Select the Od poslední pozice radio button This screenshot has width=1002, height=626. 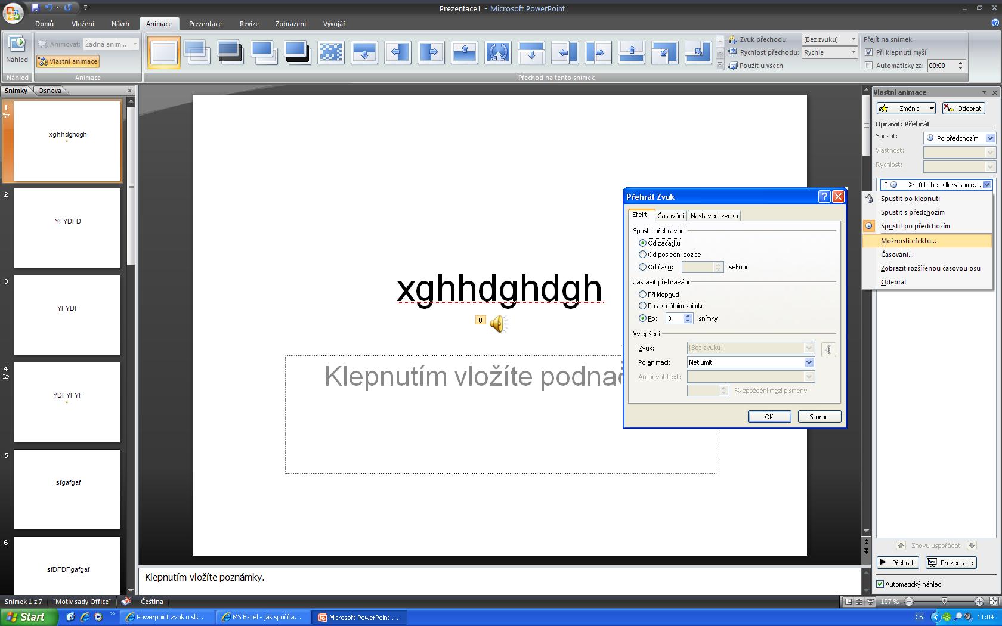point(642,255)
